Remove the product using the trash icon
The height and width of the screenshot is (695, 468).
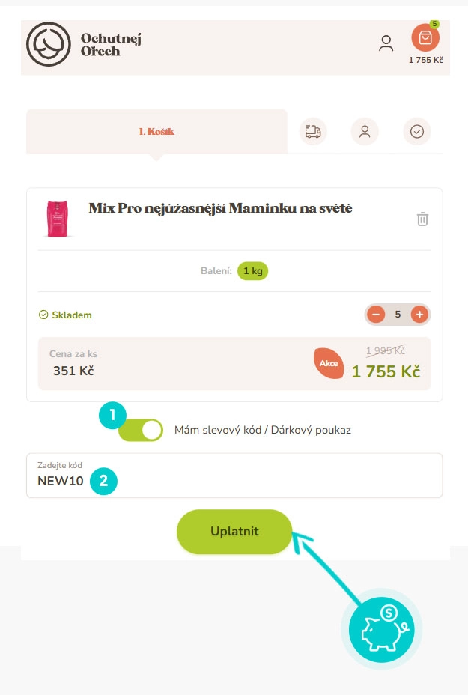(x=422, y=219)
